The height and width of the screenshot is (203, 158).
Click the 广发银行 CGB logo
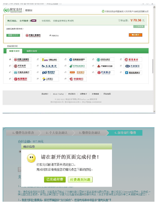point(105,66)
